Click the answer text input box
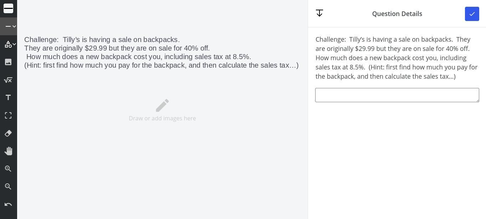The width and height of the screenshot is (486, 219). (397, 95)
